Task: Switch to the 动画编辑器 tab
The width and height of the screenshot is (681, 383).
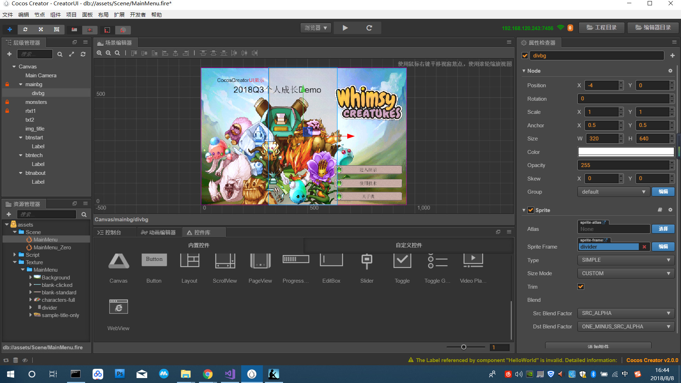Action: (159, 233)
